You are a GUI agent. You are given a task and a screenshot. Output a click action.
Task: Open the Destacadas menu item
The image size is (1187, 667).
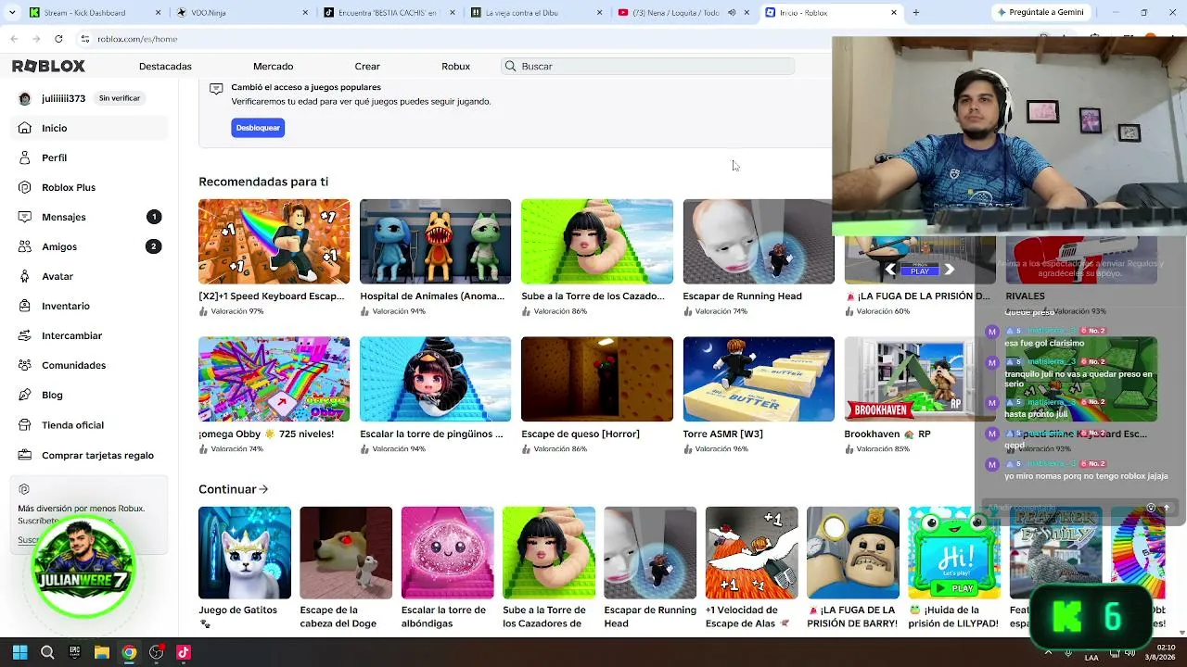tap(165, 66)
